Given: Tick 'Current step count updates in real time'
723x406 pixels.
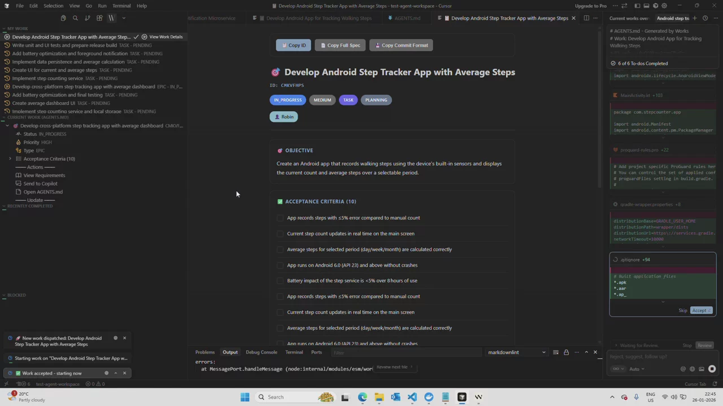Looking at the screenshot, I should coord(280,233).
